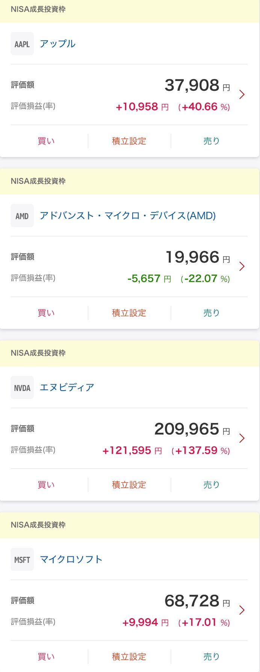260x672 pixels.
Task: Open 積立設定 for Nvidia
Action: click(x=129, y=485)
